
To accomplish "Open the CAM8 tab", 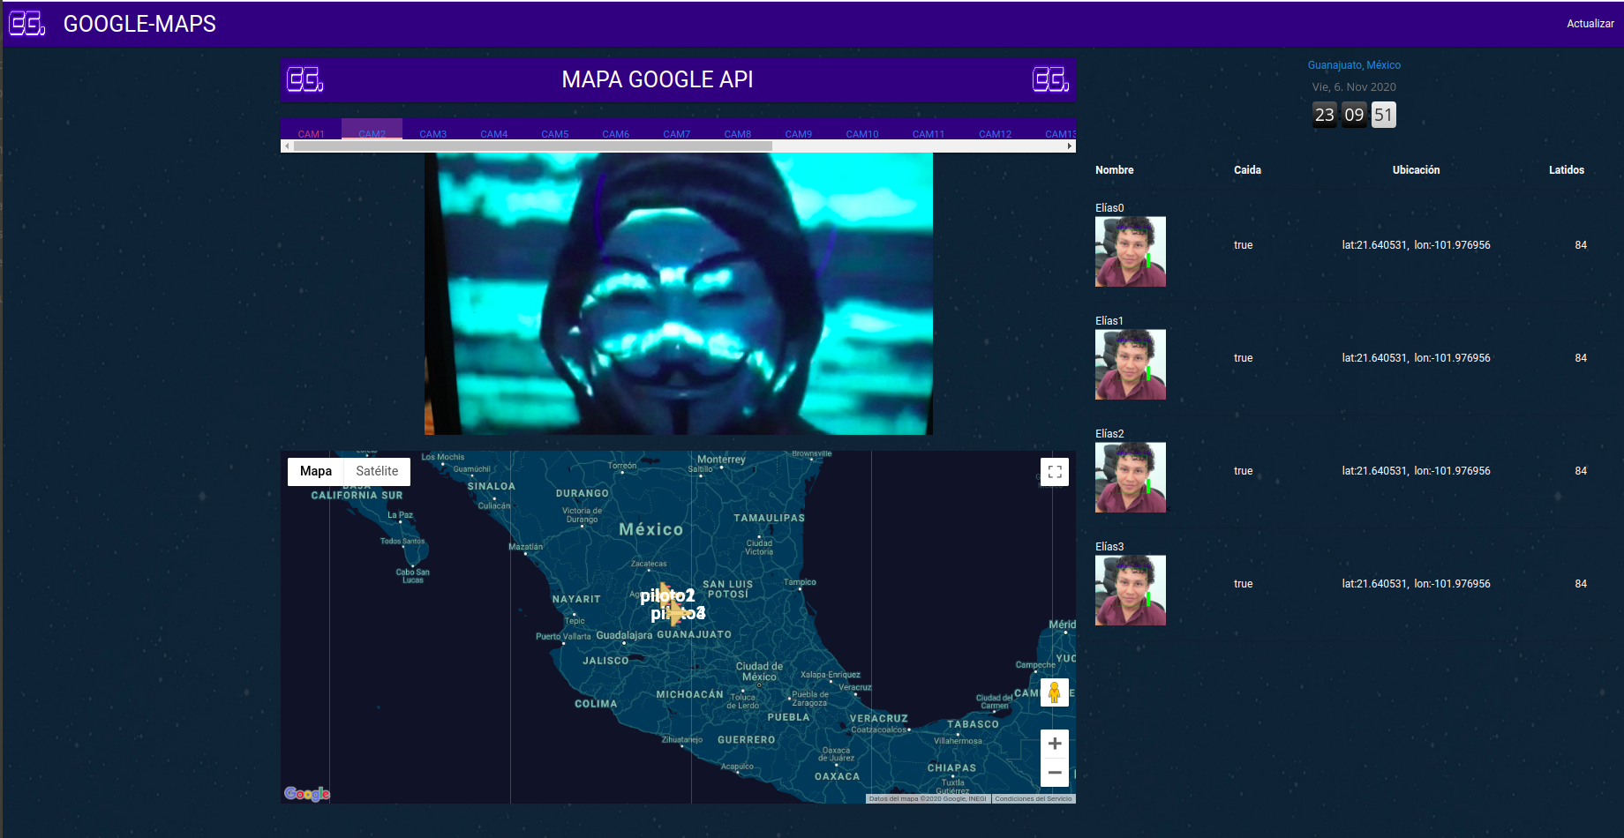I will point(737,130).
